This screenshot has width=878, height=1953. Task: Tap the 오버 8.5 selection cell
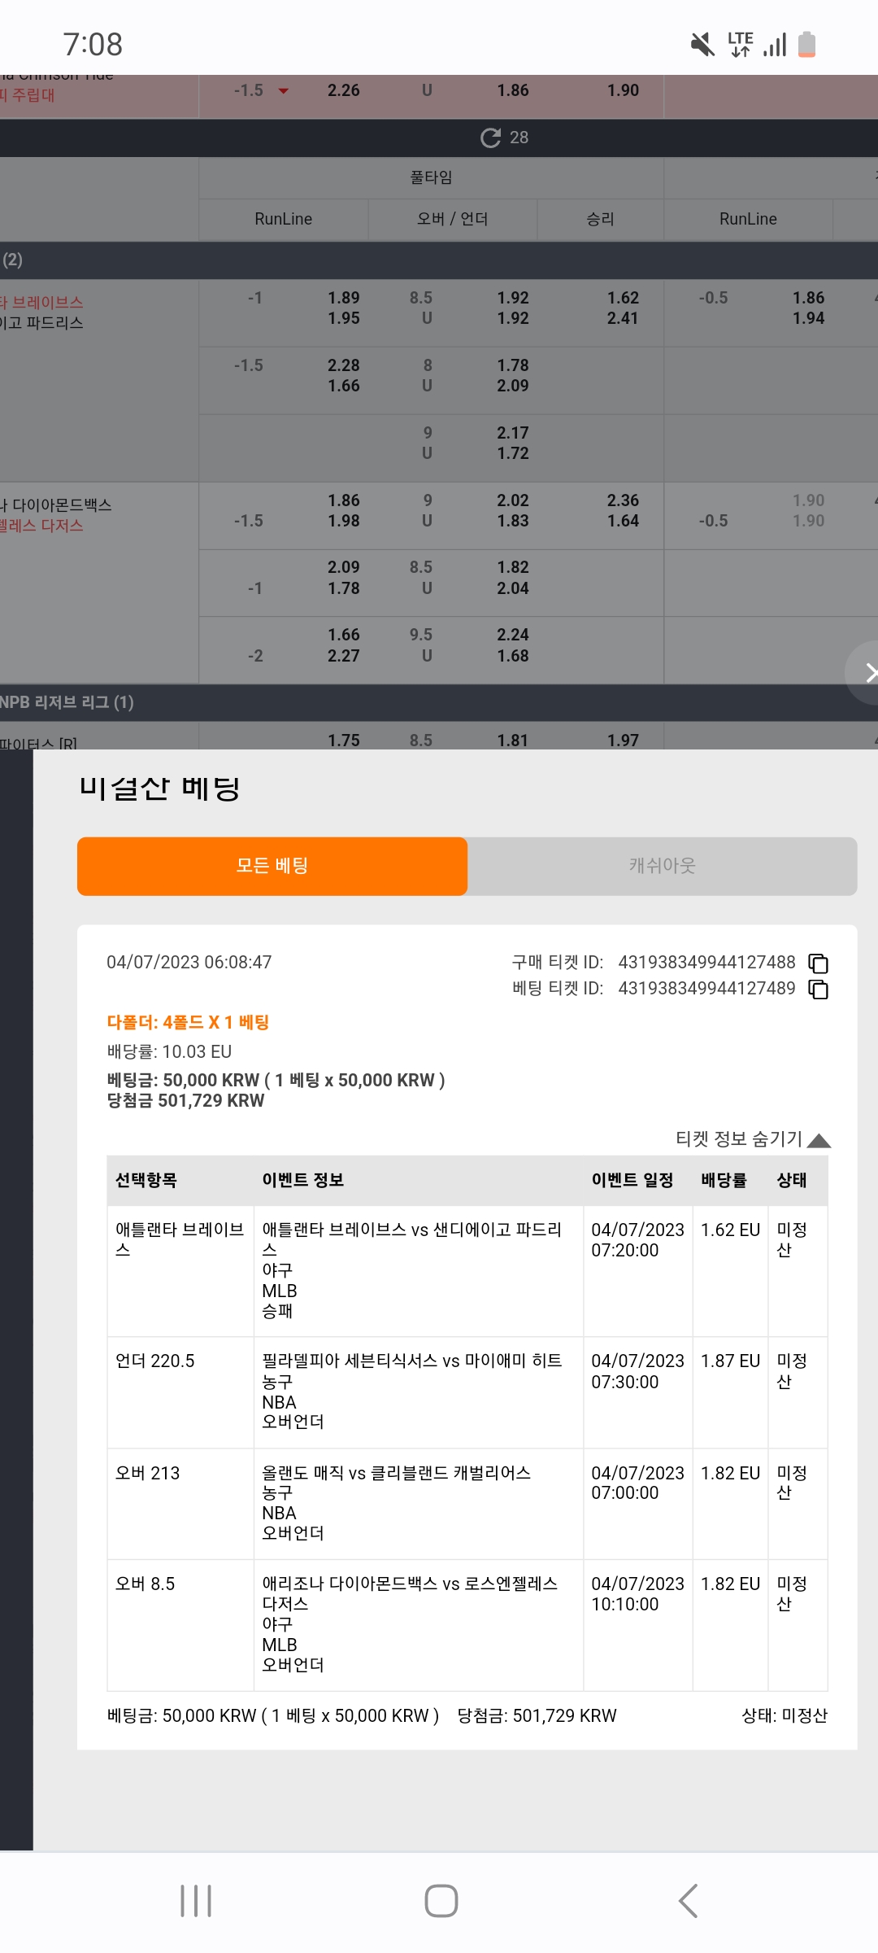[180, 1625]
